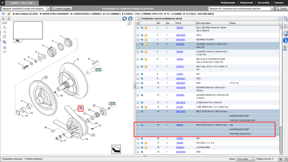Add BALL BEARING 385803 to basket

point(138,28)
